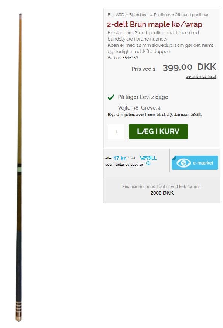Click the ViaBill logo
The height and width of the screenshot is (328, 223).
pyautogui.click(x=148, y=158)
